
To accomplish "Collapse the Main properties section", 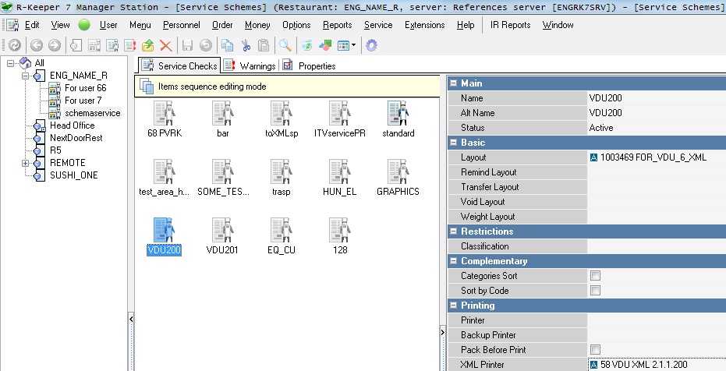I will pyautogui.click(x=453, y=83).
